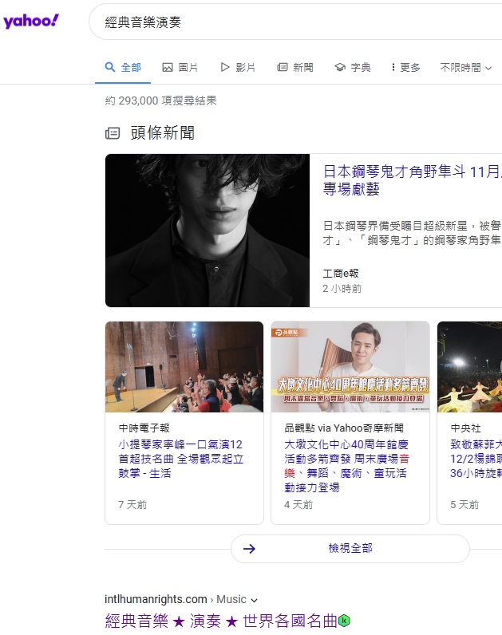Image resolution: width=502 pixels, height=635 pixels.
Task: Click the concert hall audience thumbnail
Action: point(184,367)
